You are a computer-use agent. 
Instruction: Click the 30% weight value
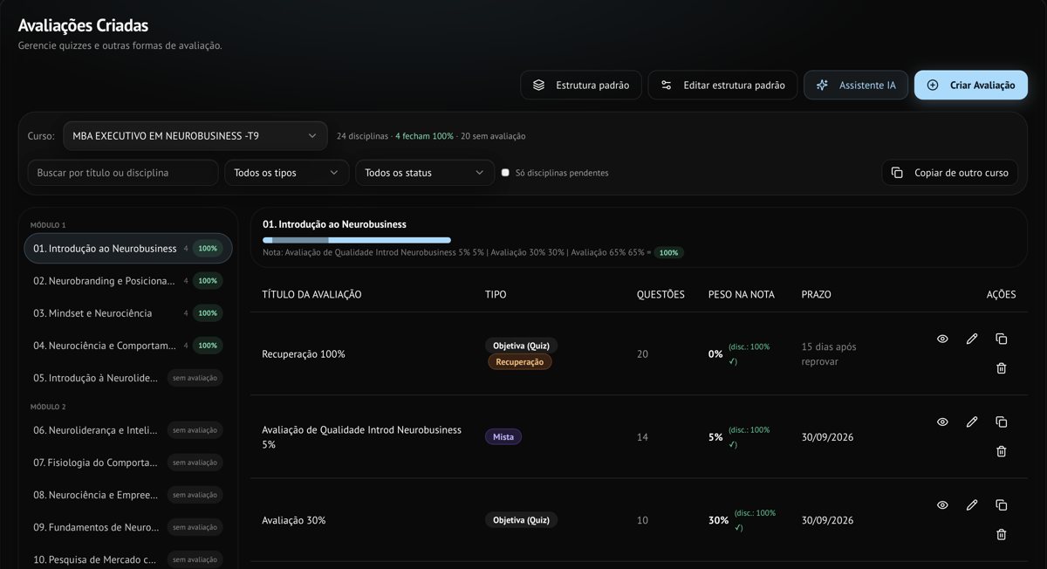(718, 520)
